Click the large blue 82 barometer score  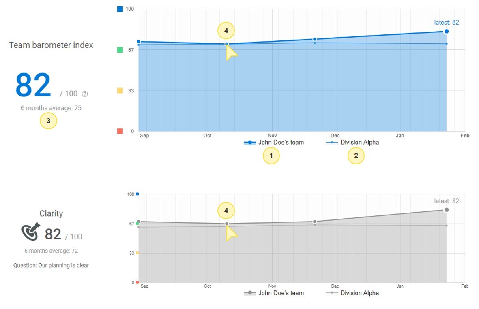click(x=33, y=85)
